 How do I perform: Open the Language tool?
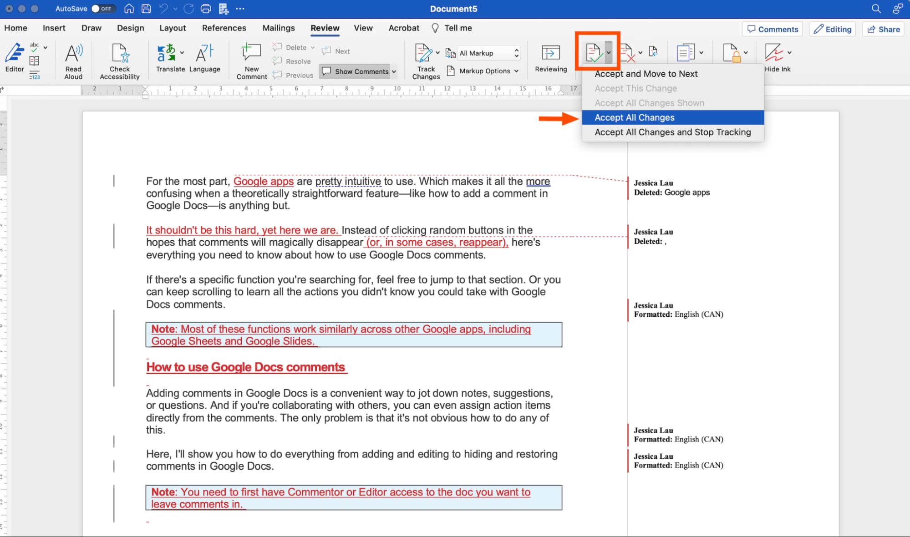pyautogui.click(x=204, y=58)
